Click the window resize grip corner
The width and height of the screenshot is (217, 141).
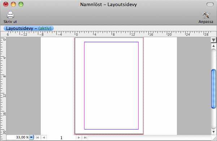point(214,138)
